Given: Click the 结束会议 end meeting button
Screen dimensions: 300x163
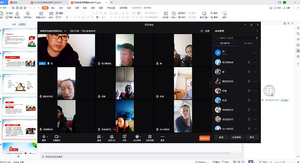Looking at the screenshot, I should point(204,138).
